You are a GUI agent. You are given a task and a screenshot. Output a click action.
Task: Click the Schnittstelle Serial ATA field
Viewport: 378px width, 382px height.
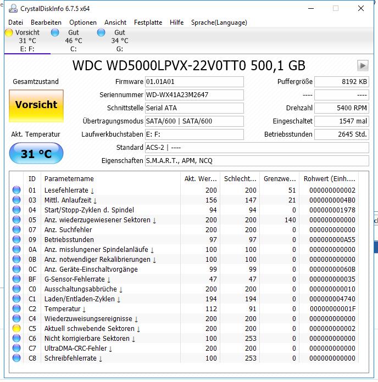click(x=194, y=108)
